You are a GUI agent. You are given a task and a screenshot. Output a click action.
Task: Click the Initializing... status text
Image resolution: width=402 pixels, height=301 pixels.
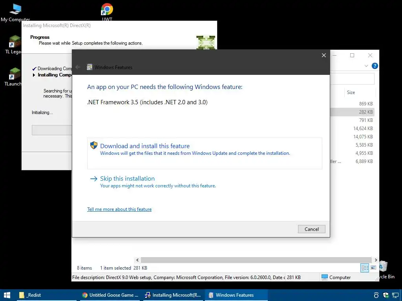coord(42,112)
